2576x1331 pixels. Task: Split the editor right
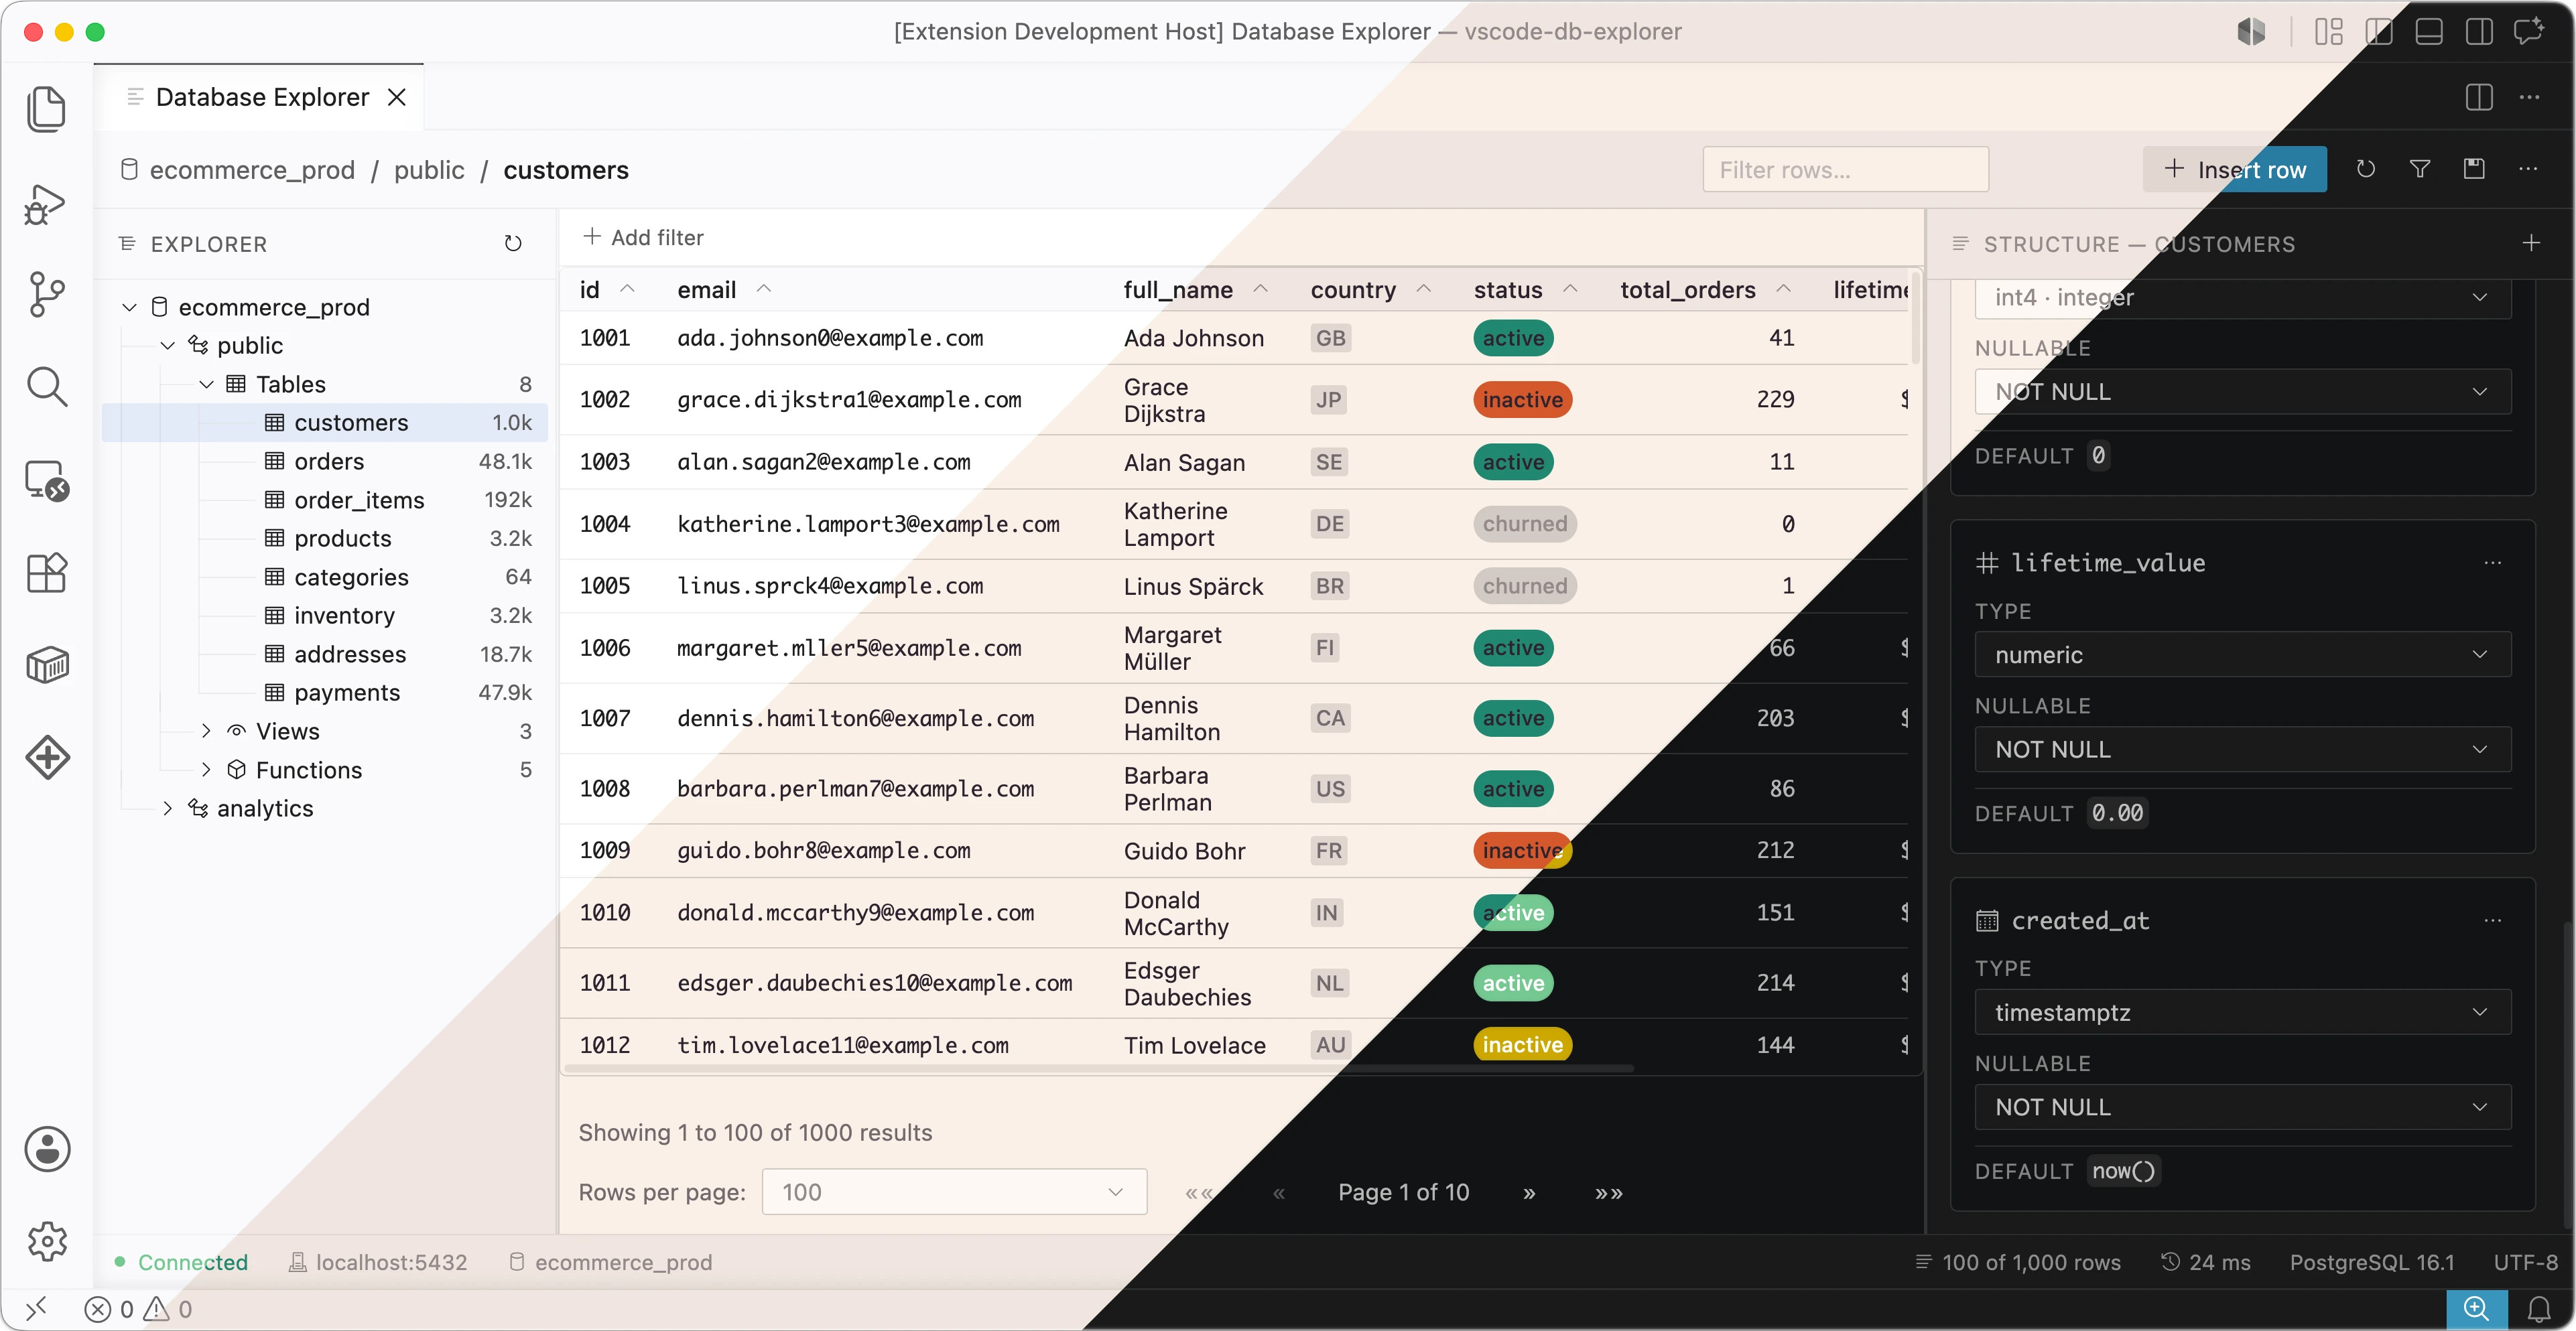[2479, 97]
